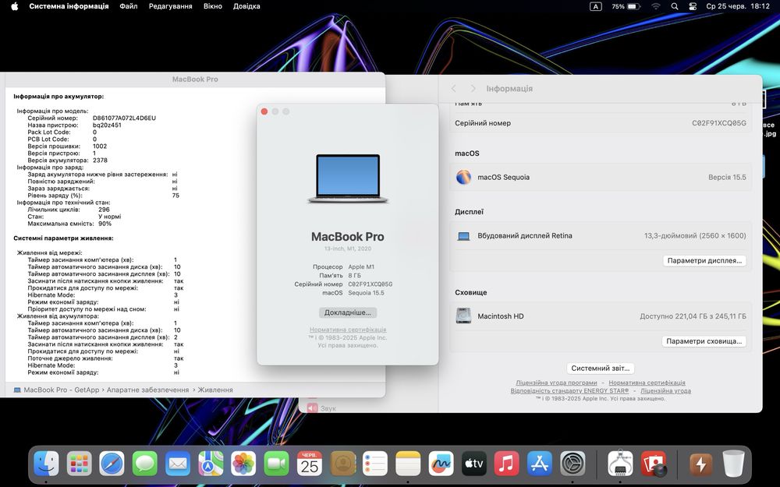Screen dimensions: 780x487
Task: Click 'Живлення' in the path bar
Action: pyautogui.click(x=215, y=390)
